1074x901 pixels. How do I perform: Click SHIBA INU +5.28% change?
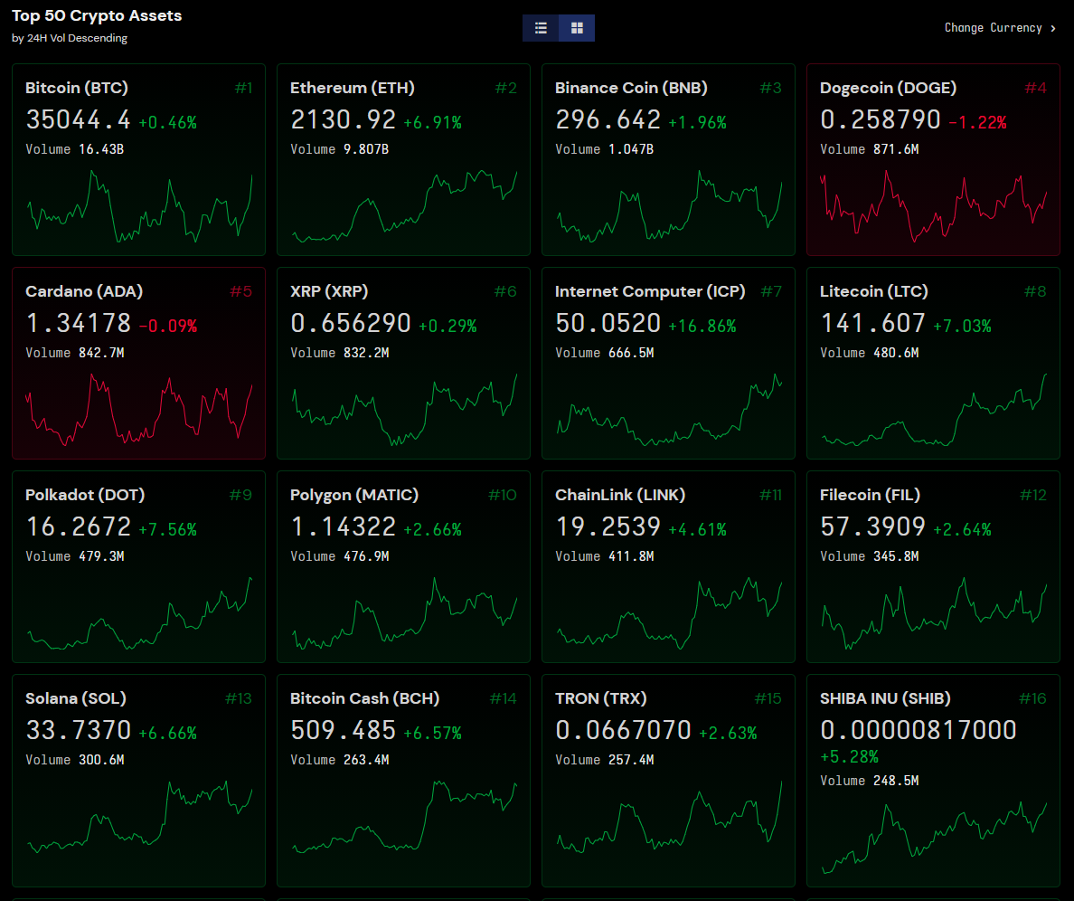pyautogui.click(x=849, y=757)
